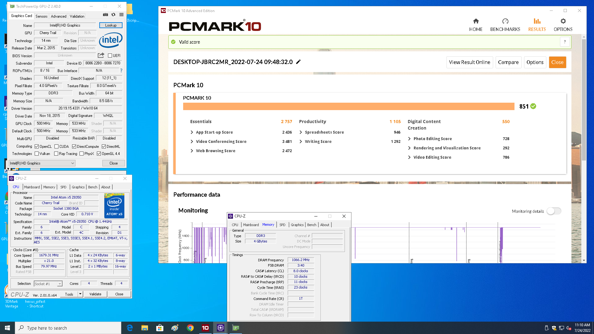
Task: Click the Intel logo in GPU-Z
Action: [x=110, y=40]
